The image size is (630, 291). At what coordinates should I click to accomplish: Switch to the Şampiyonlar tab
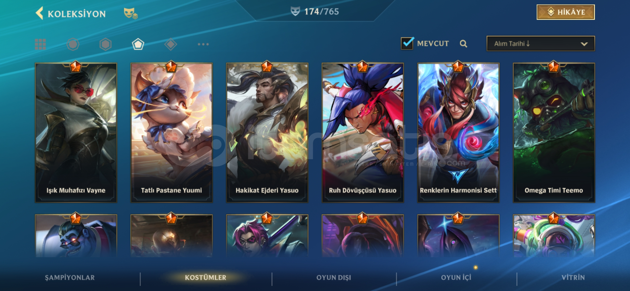click(70, 278)
